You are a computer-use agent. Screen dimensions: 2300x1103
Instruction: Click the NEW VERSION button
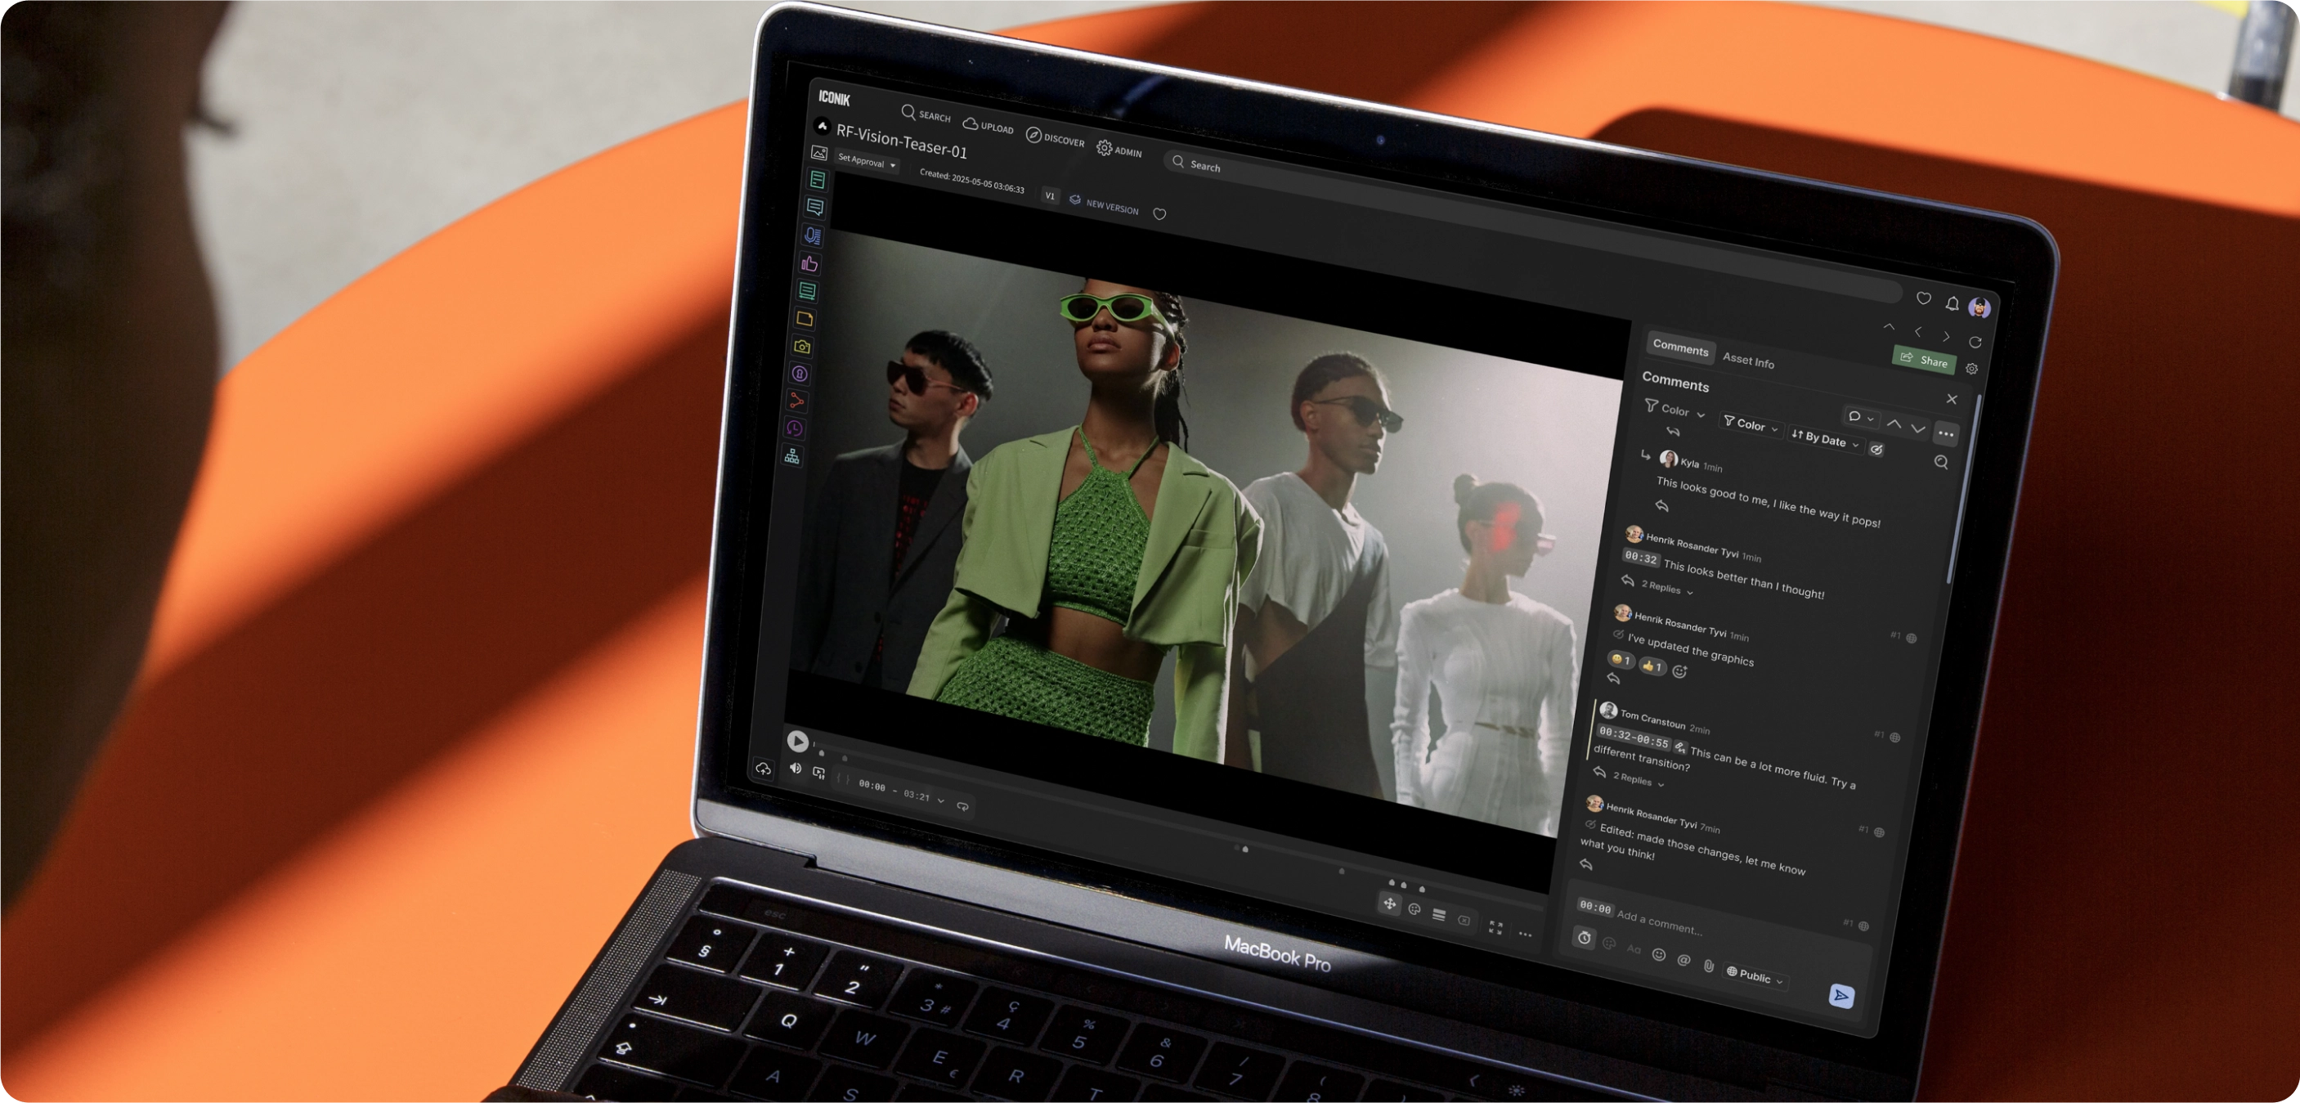click(1104, 204)
